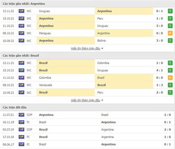Click the orange H badge for Colombia vs Brazil
Image resolution: width=175 pixels, height=149 pixels.
[x=170, y=78]
